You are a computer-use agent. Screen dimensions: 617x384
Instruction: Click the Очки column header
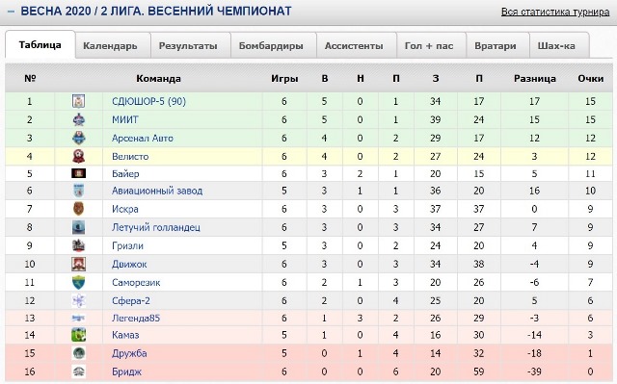(591, 79)
